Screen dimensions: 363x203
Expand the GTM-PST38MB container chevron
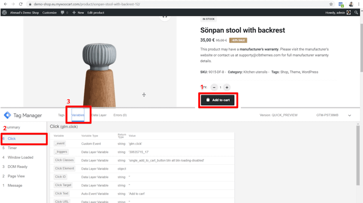[350, 115]
